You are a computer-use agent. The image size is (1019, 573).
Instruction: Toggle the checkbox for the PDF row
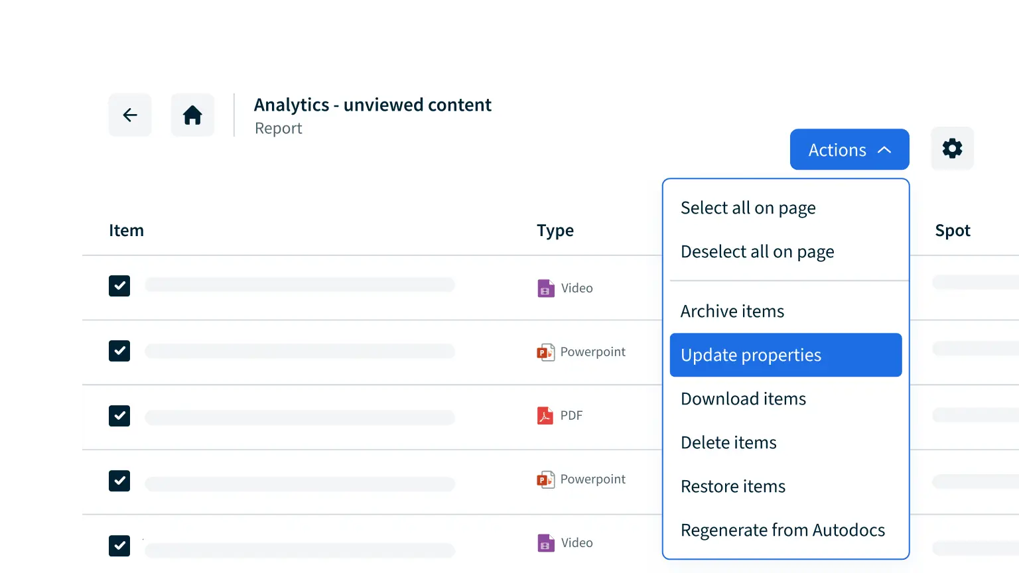(119, 416)
